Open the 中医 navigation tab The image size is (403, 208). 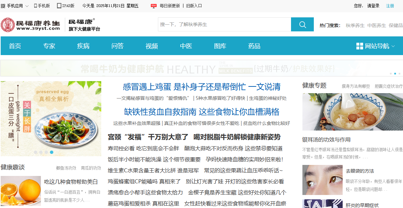[186, 46]
